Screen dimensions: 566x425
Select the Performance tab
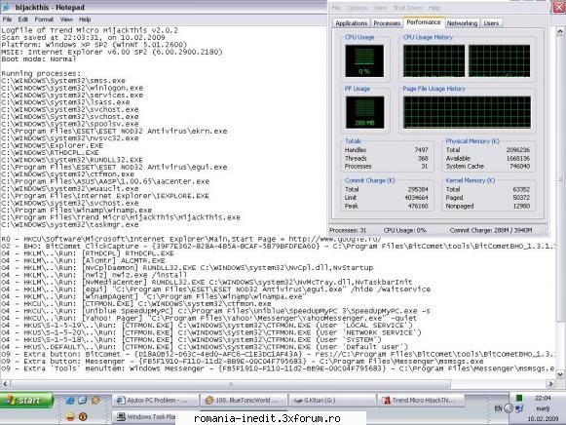[x=424, y=22]
